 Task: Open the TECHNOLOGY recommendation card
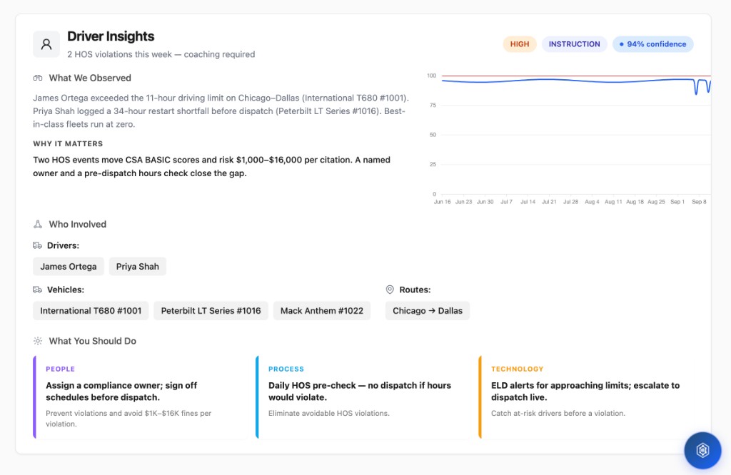586,397
